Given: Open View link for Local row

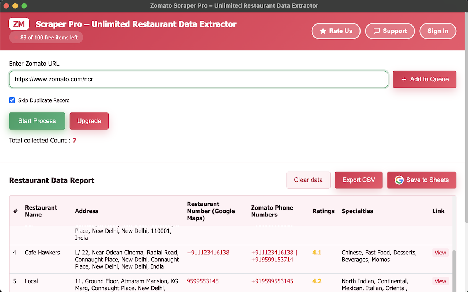Looking at the screenshot, I should click(440, 281).
